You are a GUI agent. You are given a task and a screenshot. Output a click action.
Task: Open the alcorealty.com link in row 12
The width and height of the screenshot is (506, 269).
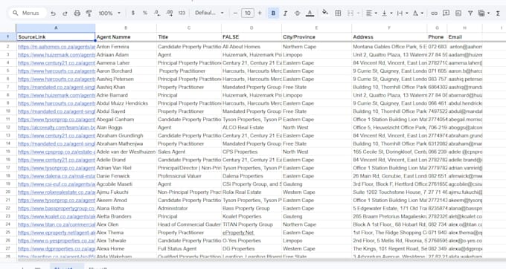57,128
